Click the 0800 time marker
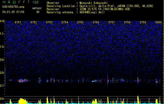 pyautogui.click(x=159, y=22)
